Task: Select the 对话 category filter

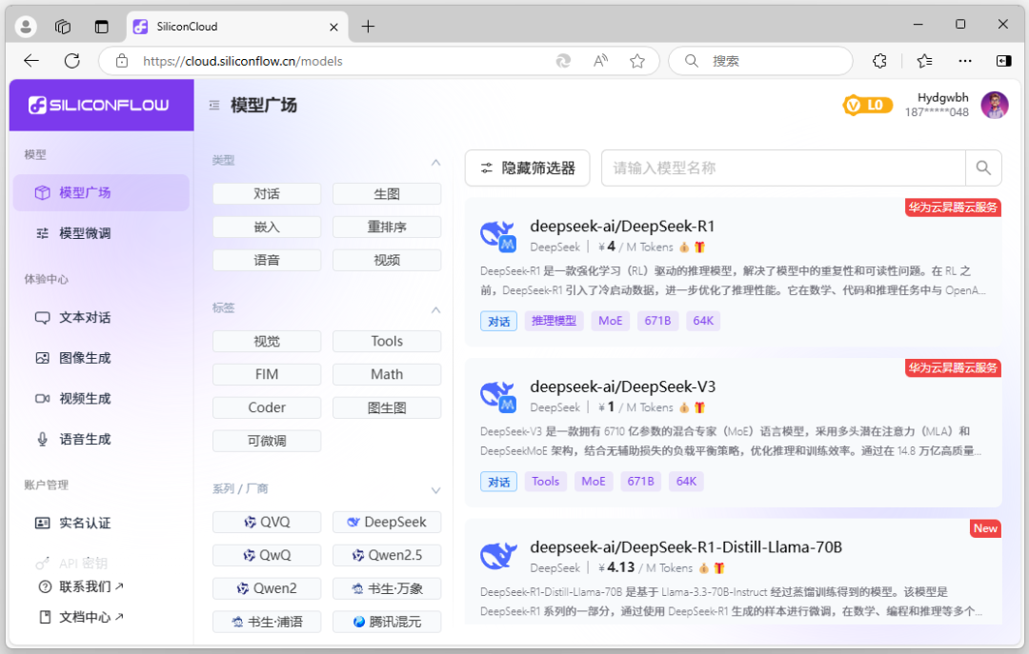Action: 267,193
